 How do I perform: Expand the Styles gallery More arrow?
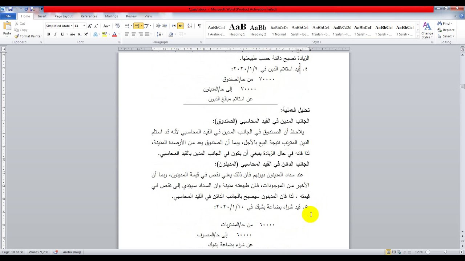[417, 36]
